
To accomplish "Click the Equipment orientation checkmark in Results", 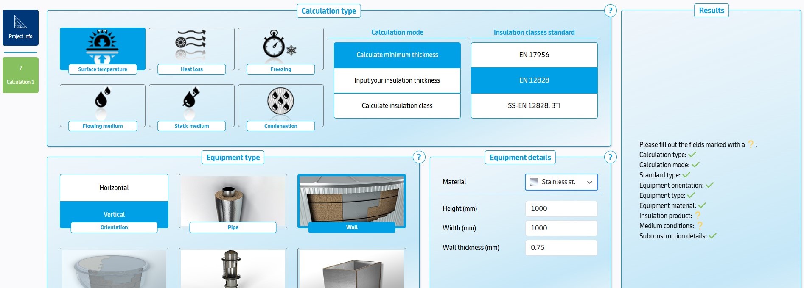I will tap(709, 185).
